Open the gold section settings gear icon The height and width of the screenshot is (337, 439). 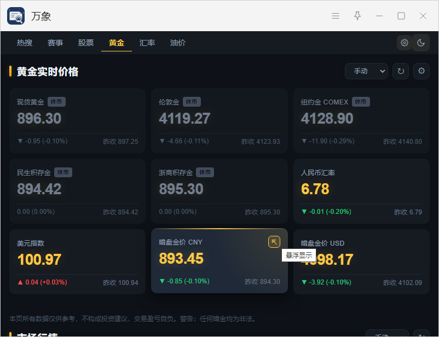coord(421,71)
